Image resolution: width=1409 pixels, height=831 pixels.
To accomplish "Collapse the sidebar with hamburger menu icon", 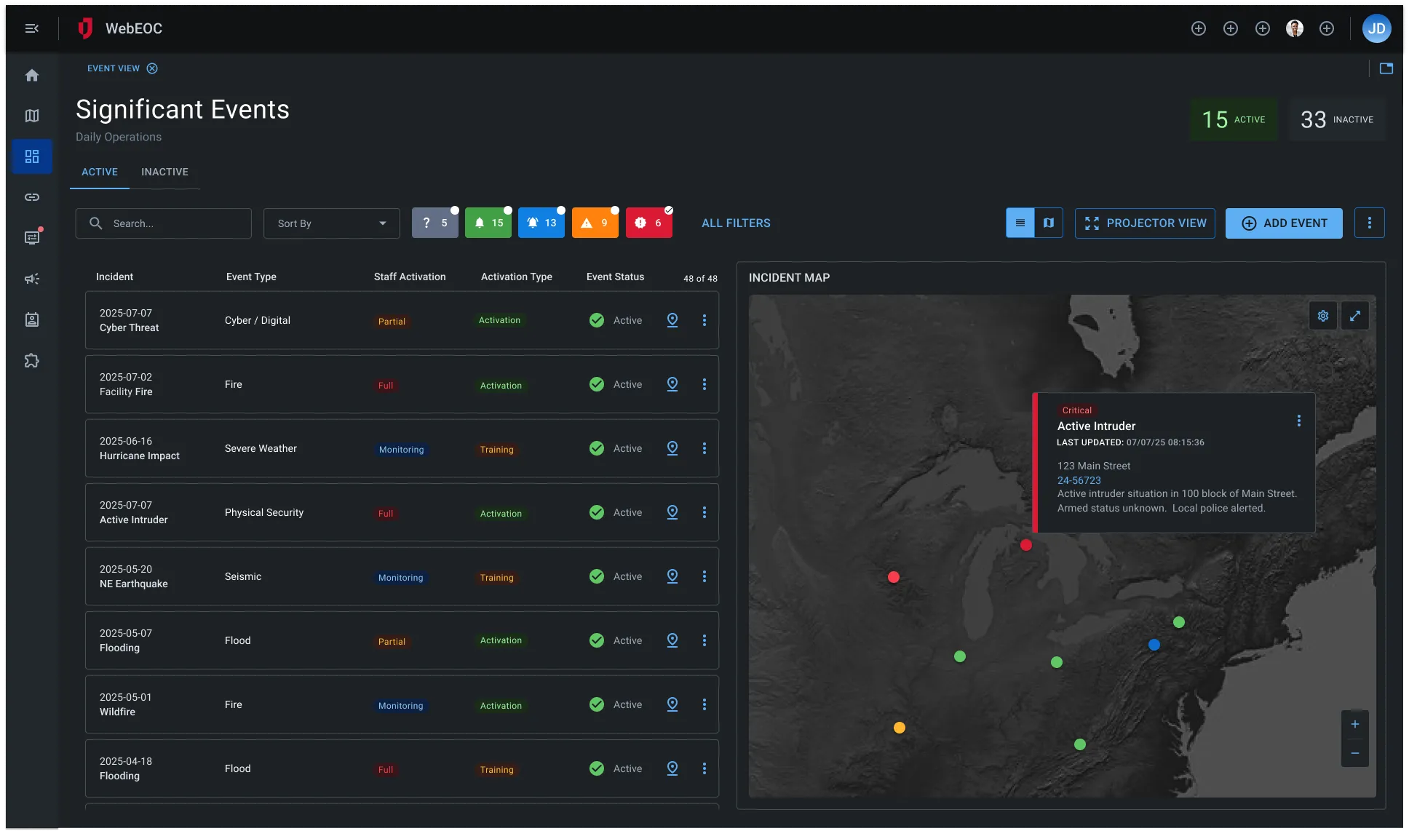I will click(x=32, y=28).
